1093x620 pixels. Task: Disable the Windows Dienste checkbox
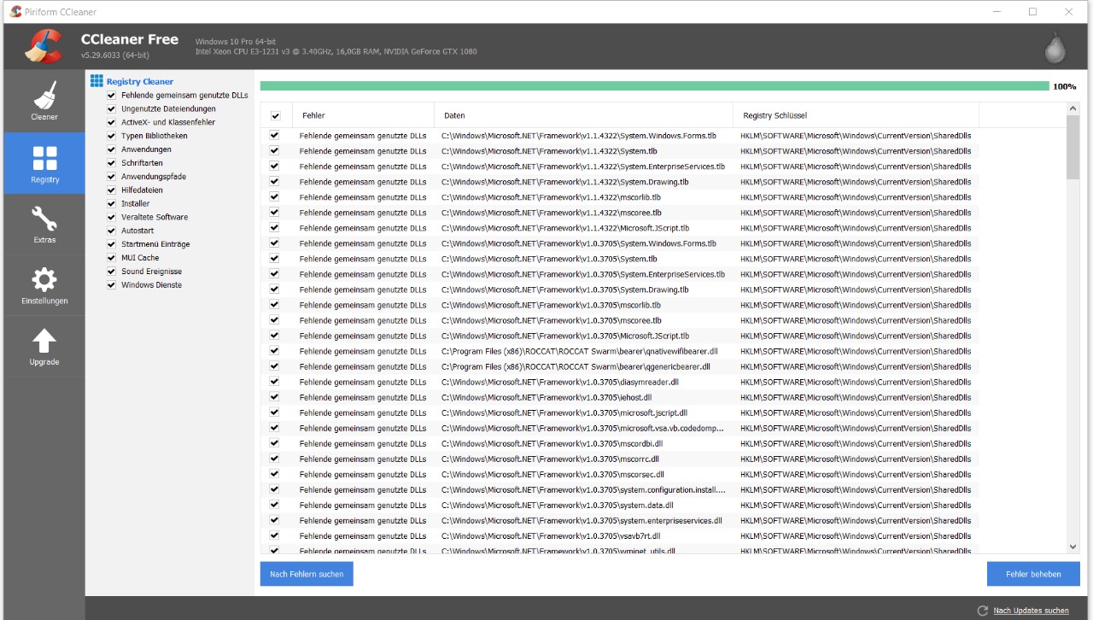tap(111, 285)
